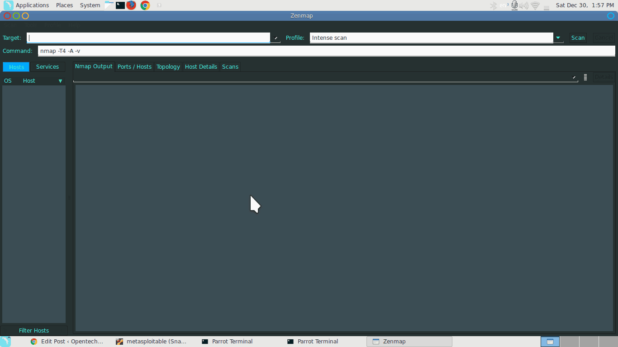Click the Details button
This screenshot has height=347, width=618.
click(x=604, y=77)
